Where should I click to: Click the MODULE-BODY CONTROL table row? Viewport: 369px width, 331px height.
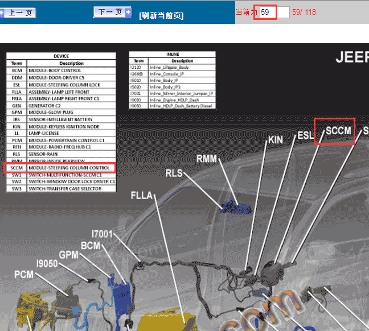tap(61, 71)
